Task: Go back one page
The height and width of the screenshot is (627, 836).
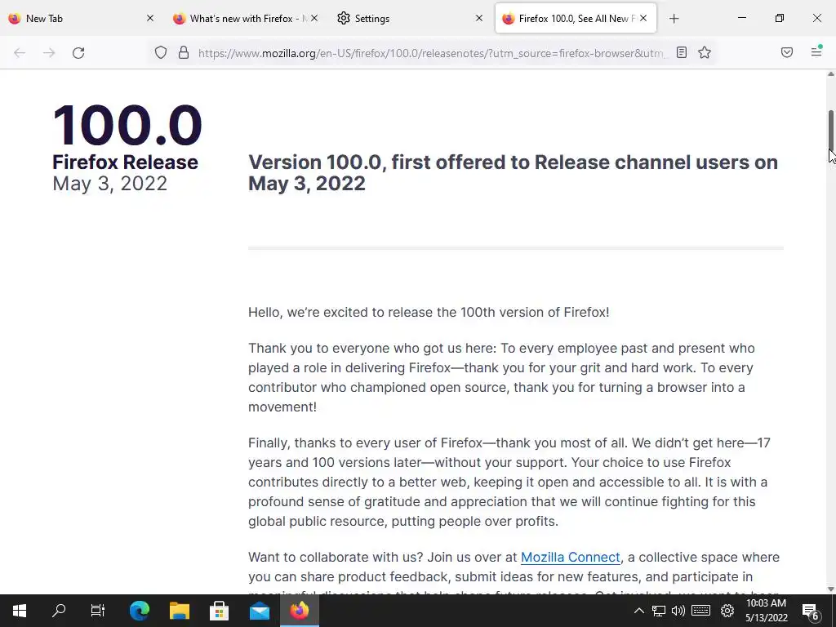Action: [x=20, y=53]
